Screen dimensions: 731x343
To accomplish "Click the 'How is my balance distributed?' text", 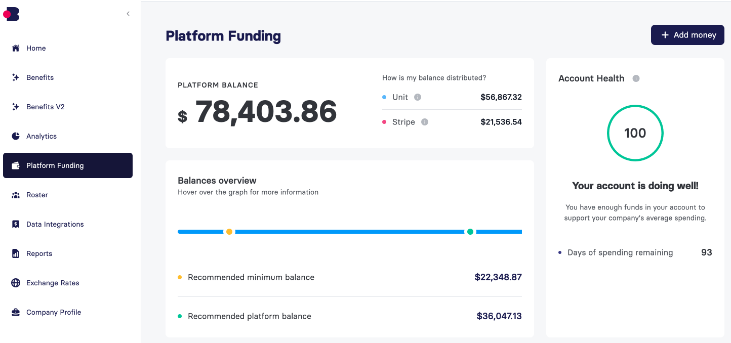I will point(434,78).
